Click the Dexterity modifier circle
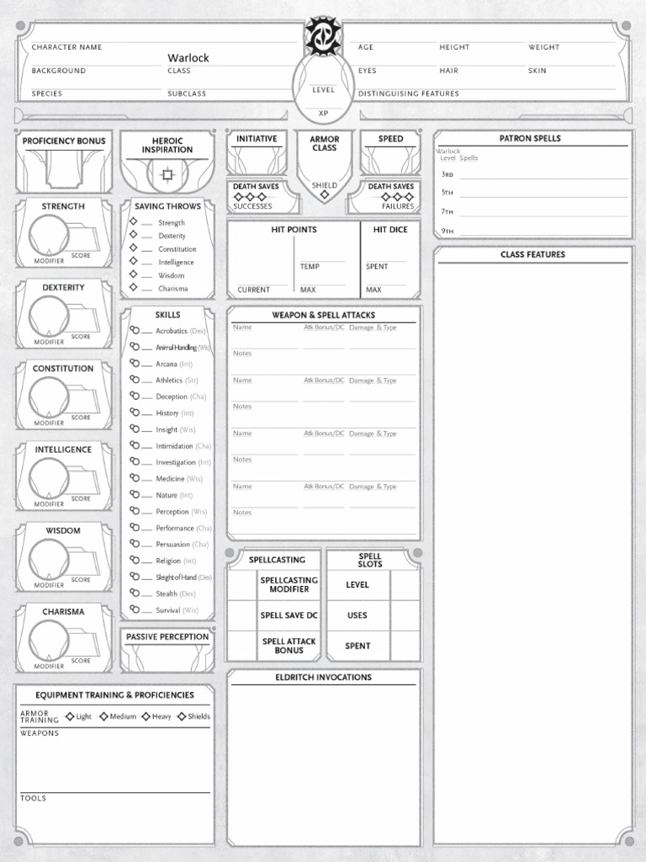646x862 pixels. click(49, 315)
